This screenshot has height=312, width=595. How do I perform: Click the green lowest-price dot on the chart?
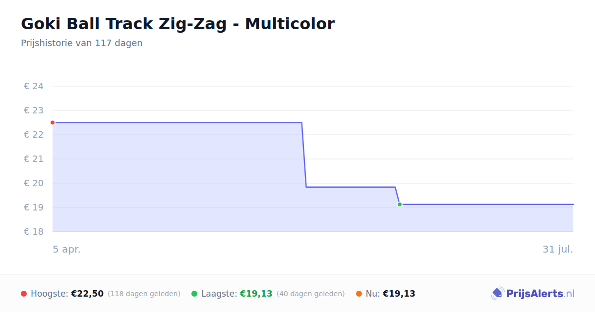[400, 204]
